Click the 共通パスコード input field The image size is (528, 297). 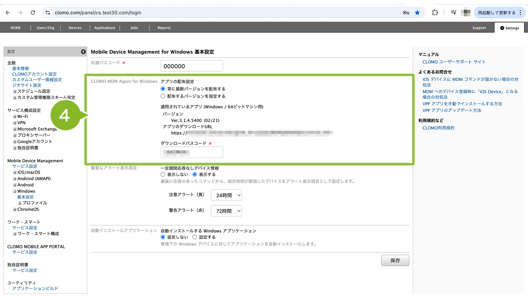192,66
